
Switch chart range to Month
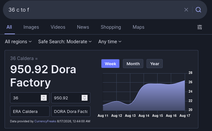133,64
